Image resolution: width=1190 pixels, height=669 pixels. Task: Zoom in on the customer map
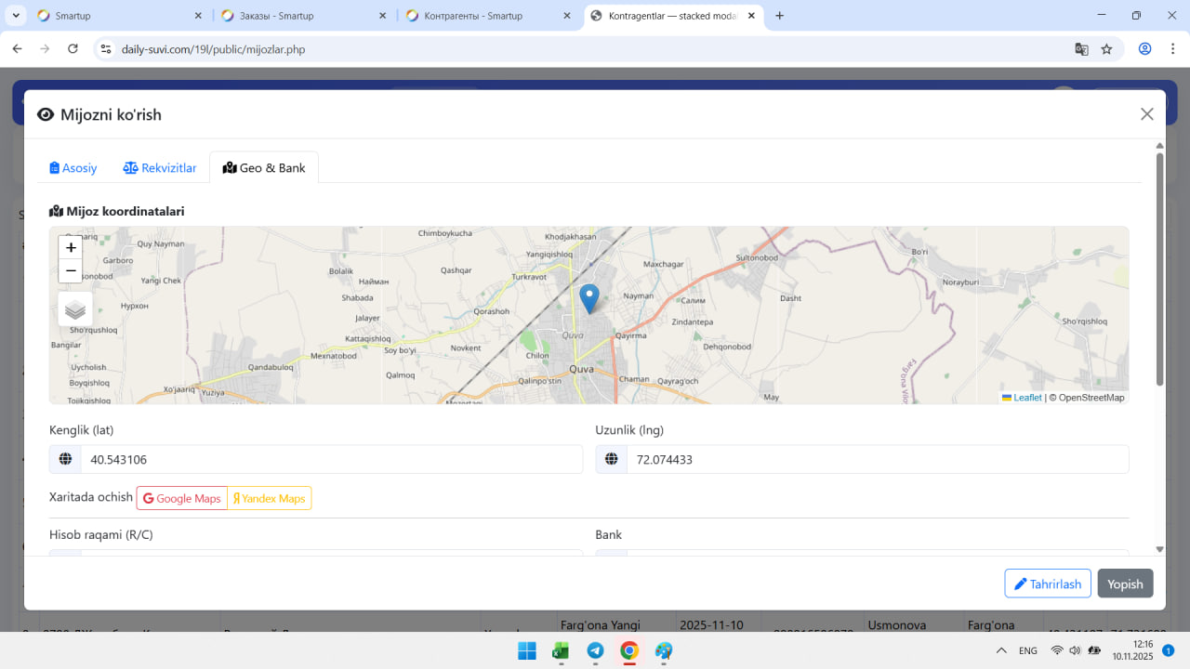71,248
